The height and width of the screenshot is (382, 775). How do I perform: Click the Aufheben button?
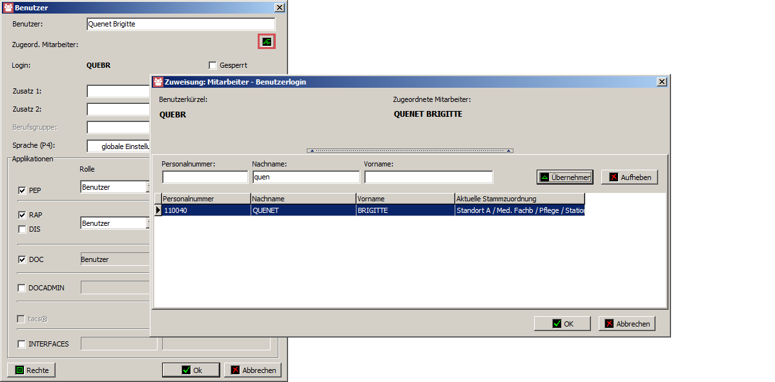pyautogui.click(x=630, y=177)
